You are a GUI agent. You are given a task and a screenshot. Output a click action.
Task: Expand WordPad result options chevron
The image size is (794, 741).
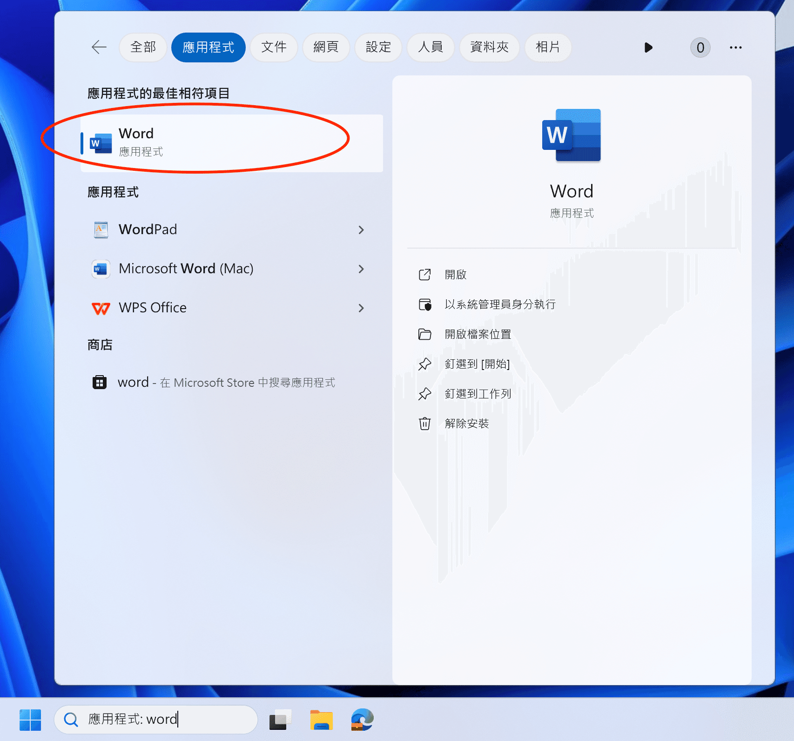[361, 229]
